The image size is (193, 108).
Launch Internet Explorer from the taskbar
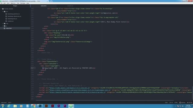pyautogui.click(x=9, y=106)
